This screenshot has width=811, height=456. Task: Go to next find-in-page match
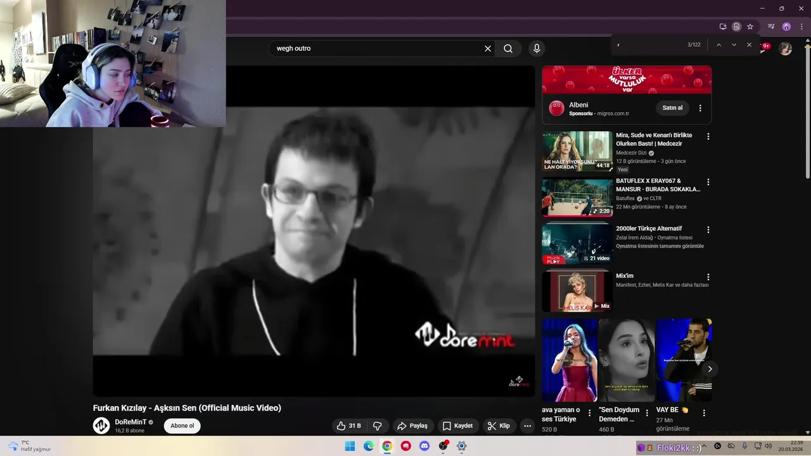734,45
